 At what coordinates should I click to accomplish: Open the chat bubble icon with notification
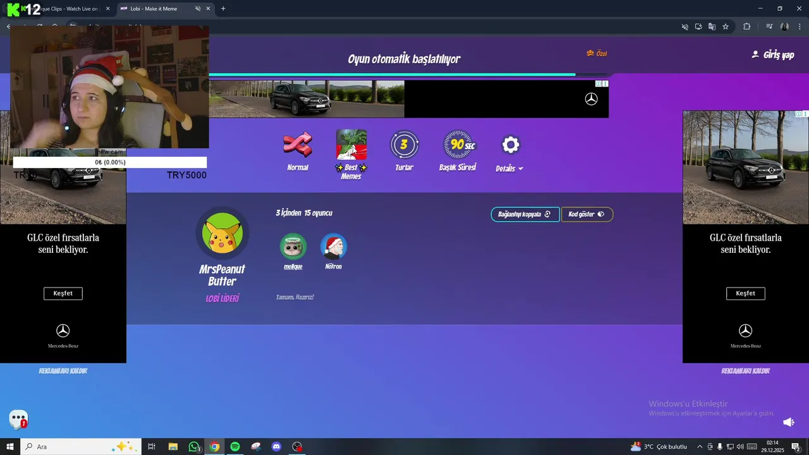(x=18, y=420)
